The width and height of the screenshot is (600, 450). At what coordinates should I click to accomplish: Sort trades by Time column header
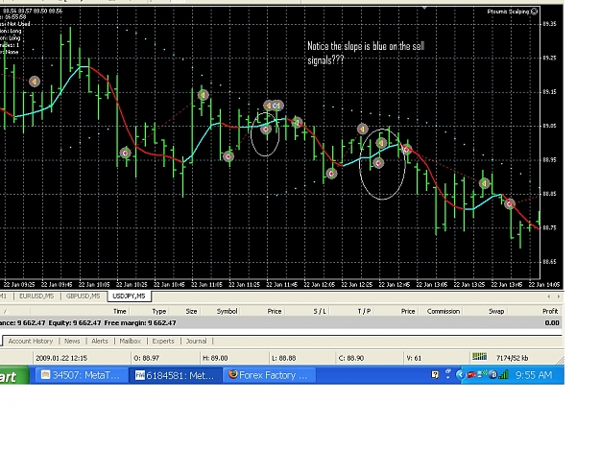click(119, 311)
